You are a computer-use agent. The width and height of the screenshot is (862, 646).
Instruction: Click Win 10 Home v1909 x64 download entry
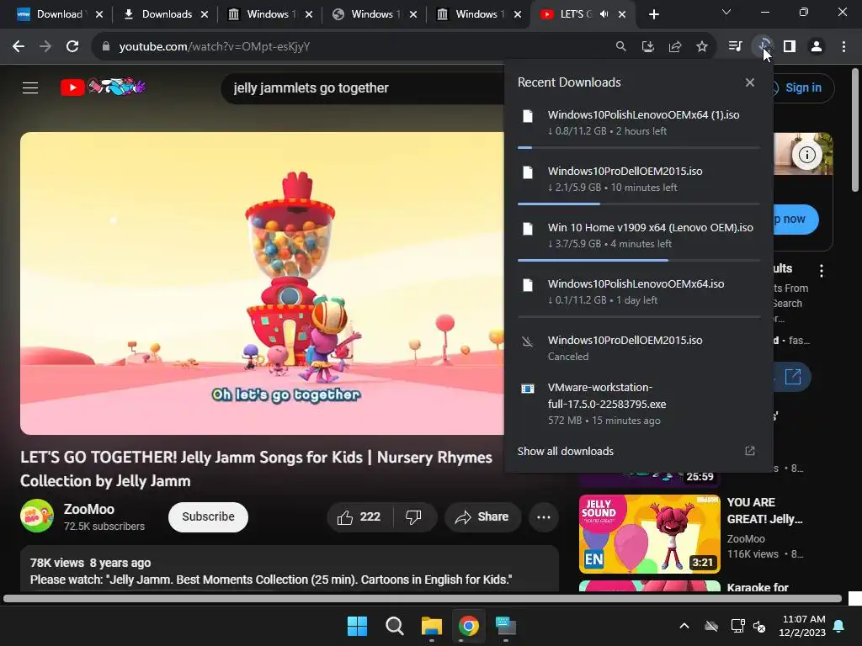639,236
